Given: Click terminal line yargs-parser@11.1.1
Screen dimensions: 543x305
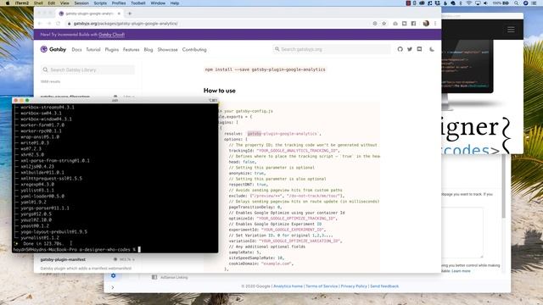Looking at the screenshot, I should (x=44, y=208).
